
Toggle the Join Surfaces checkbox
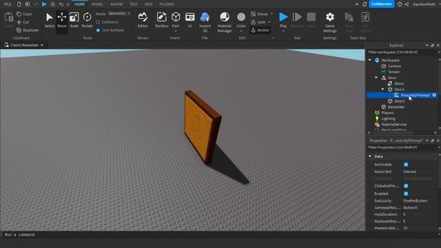98,30
